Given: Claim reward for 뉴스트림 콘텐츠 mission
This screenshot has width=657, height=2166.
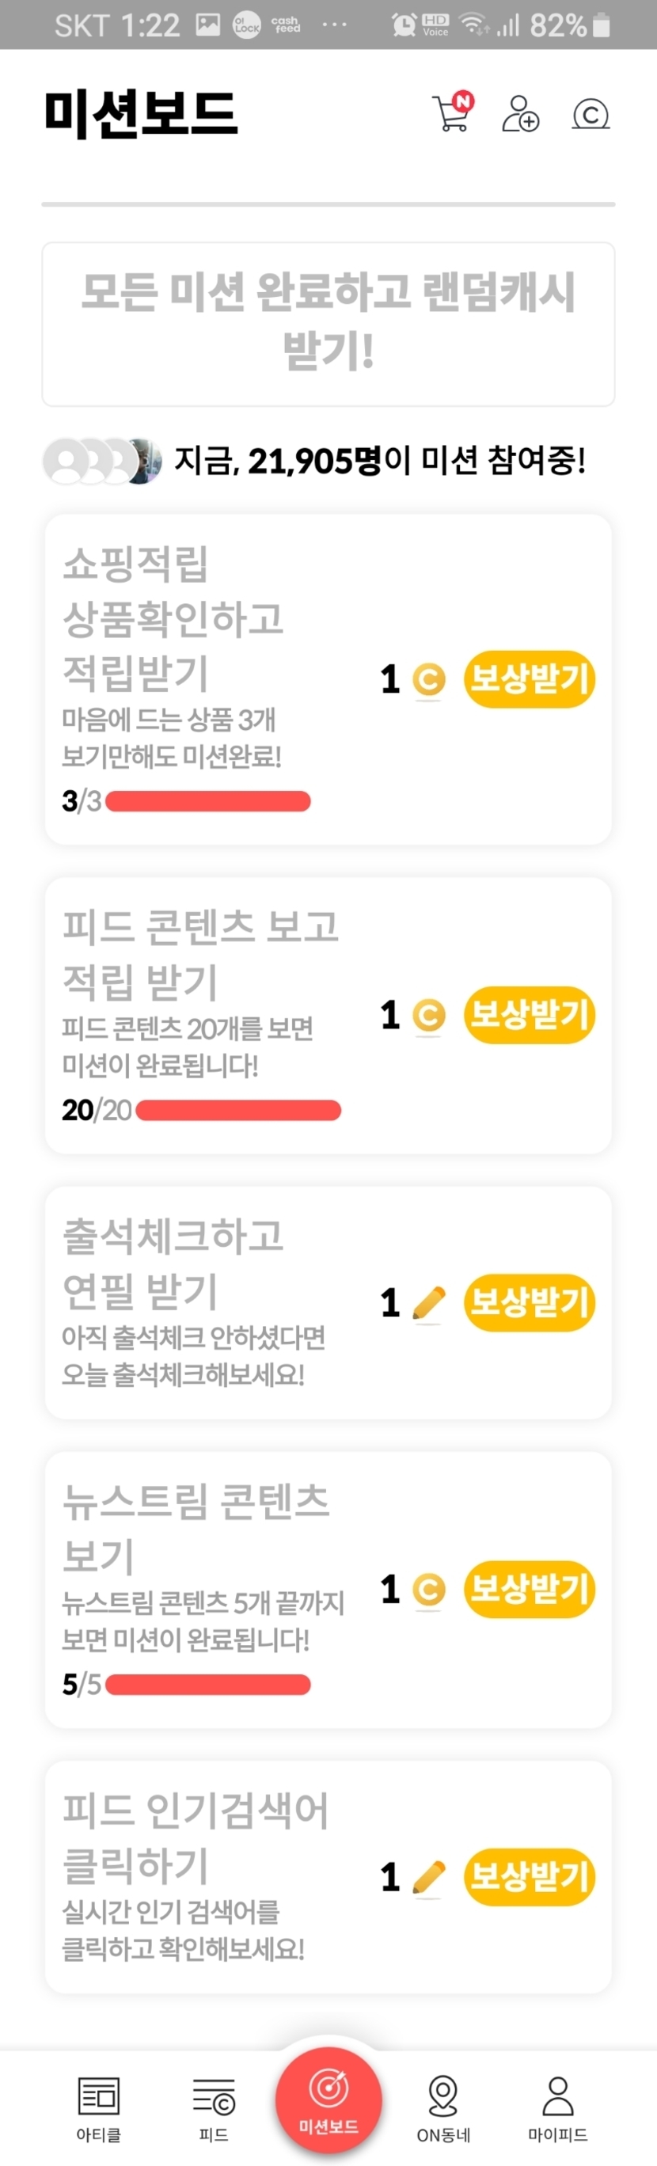Looking at the screenshot, I should [x=529, y=1589].
